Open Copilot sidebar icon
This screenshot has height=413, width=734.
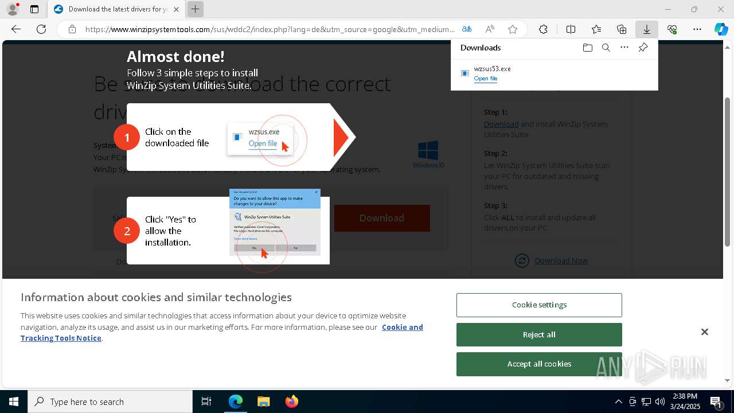(721, 29)
